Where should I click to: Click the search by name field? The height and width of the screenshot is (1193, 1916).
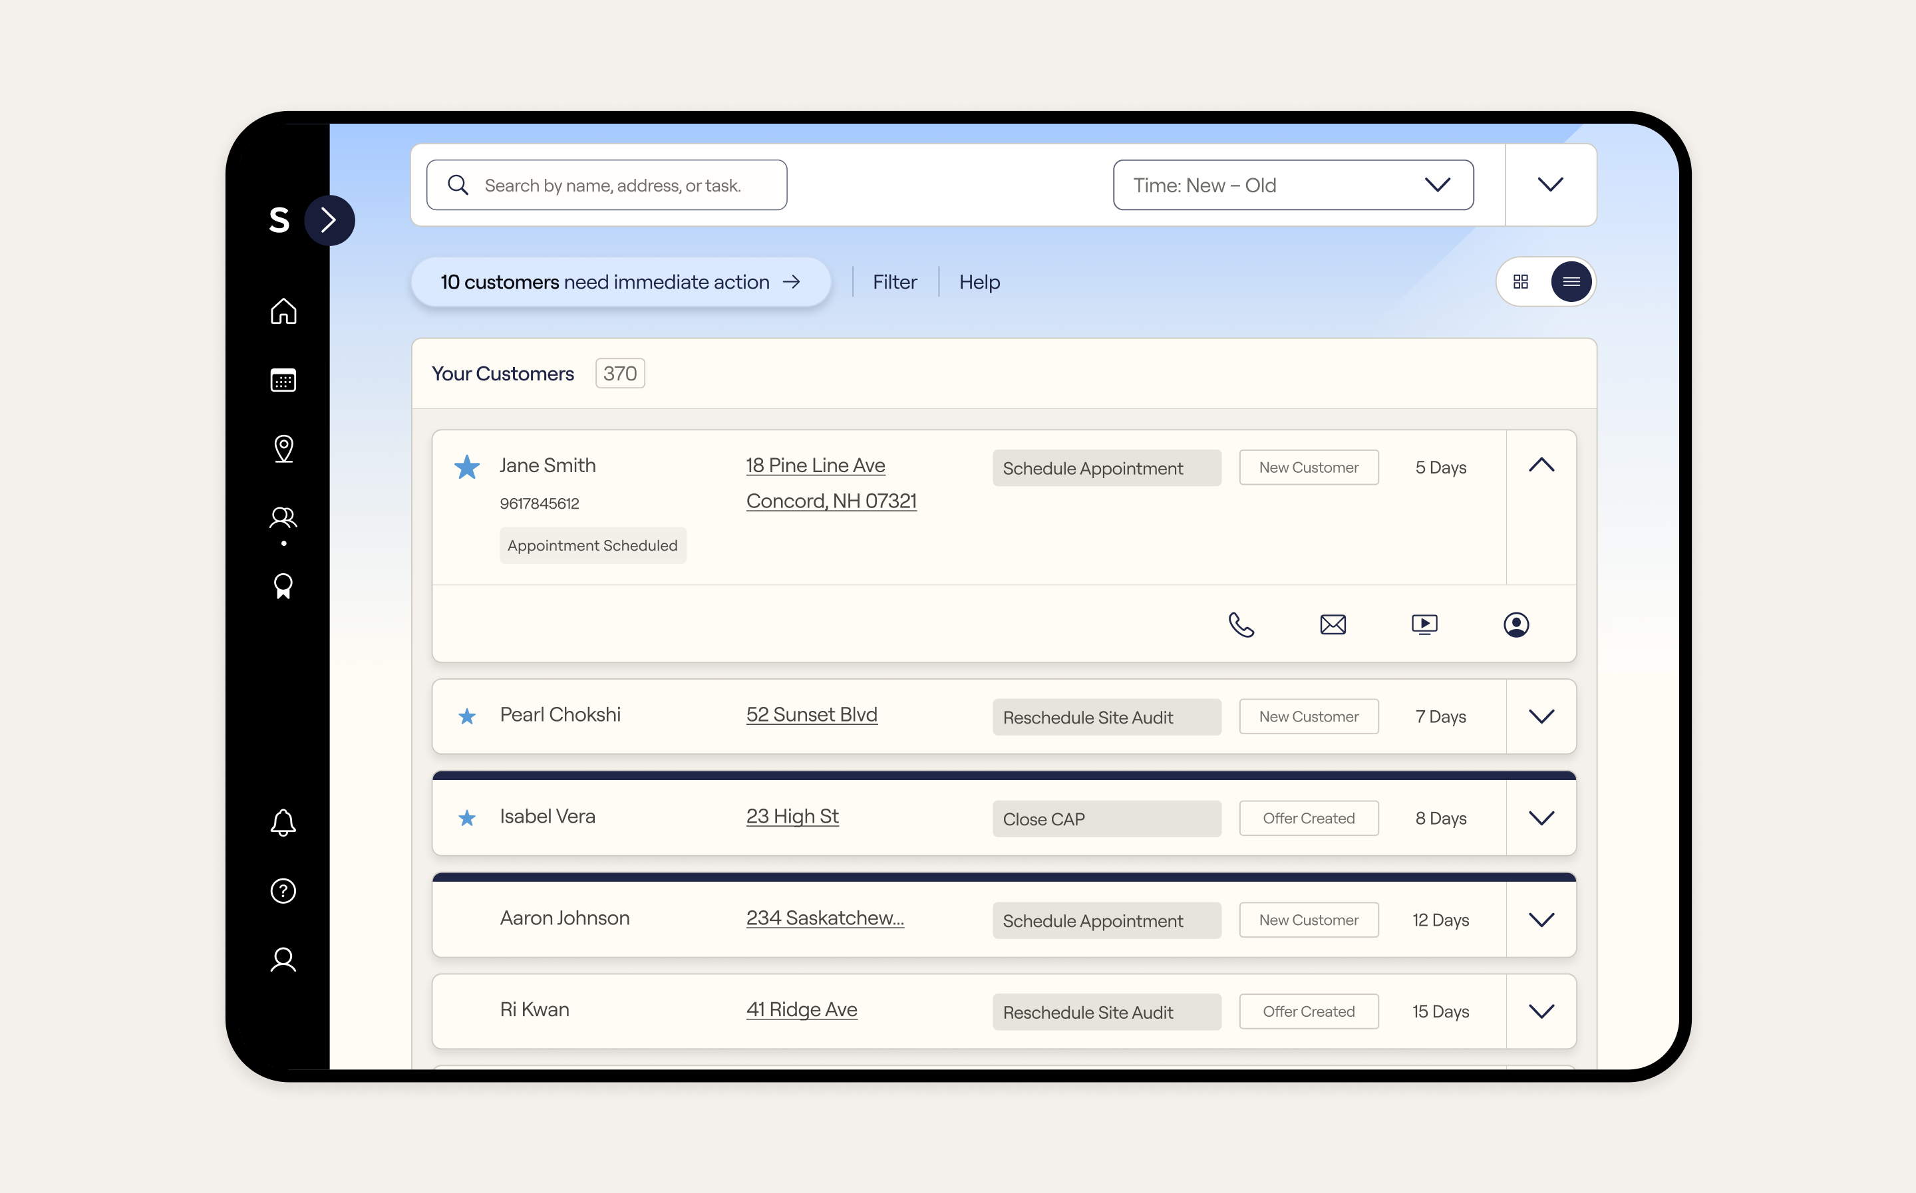607,186
